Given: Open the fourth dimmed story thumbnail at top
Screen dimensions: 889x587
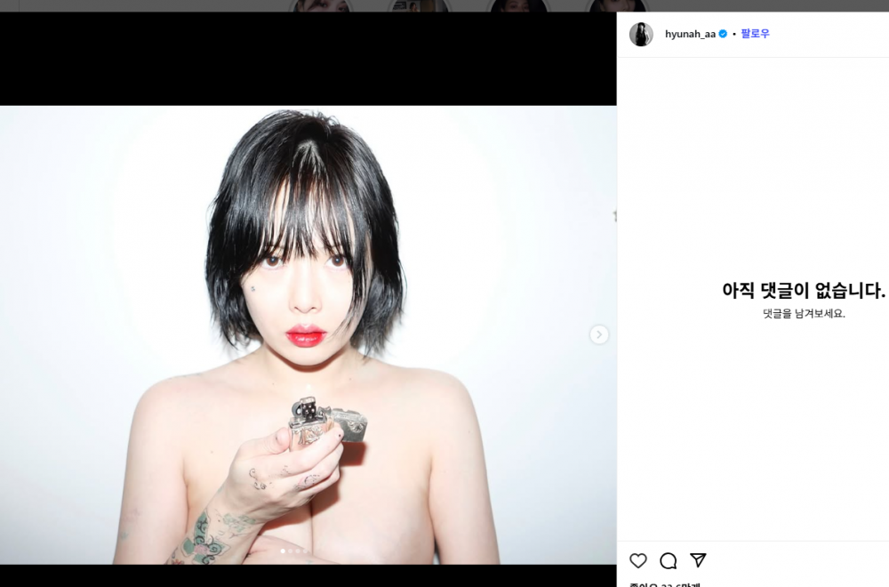Looking at the screenshot, I should [x=617, y=5].
